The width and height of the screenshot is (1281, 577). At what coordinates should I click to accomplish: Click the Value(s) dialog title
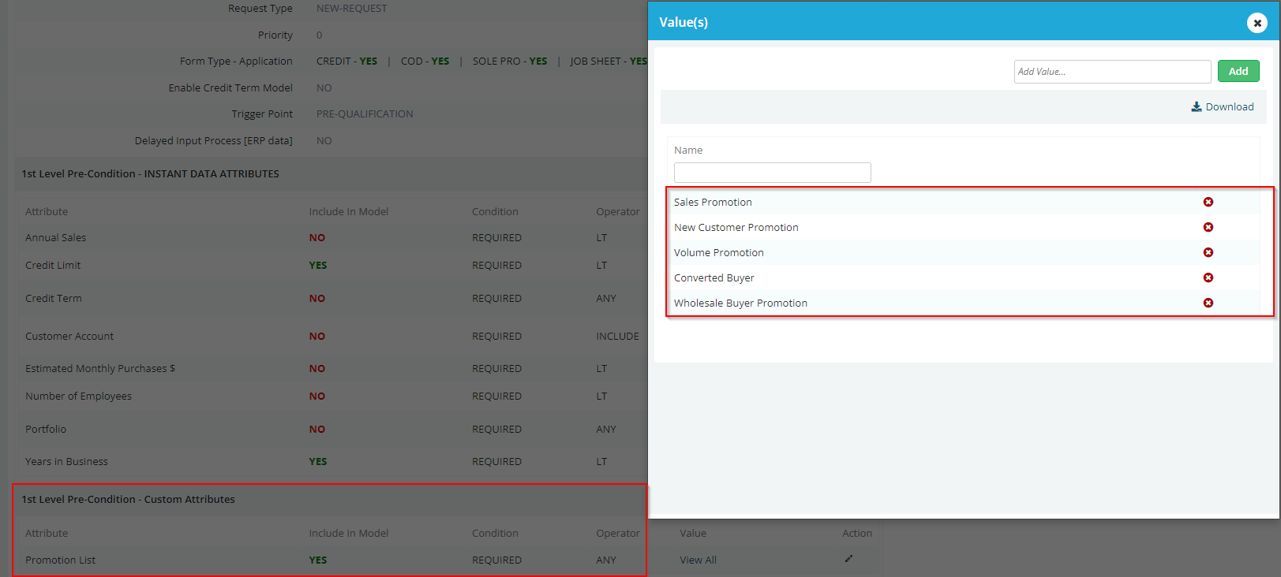[x=684, y=22]
